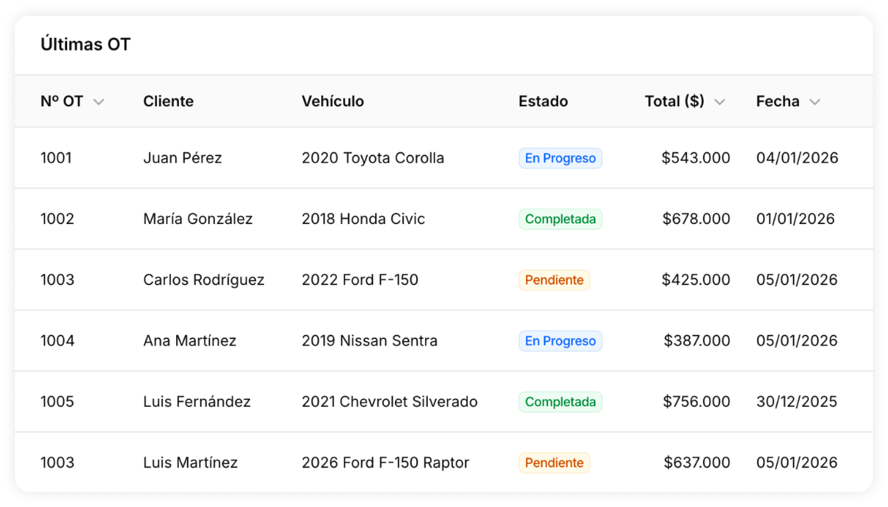Click the Estado column header
This screenshot has width=888, height=507.
click(x=543, y=101)
